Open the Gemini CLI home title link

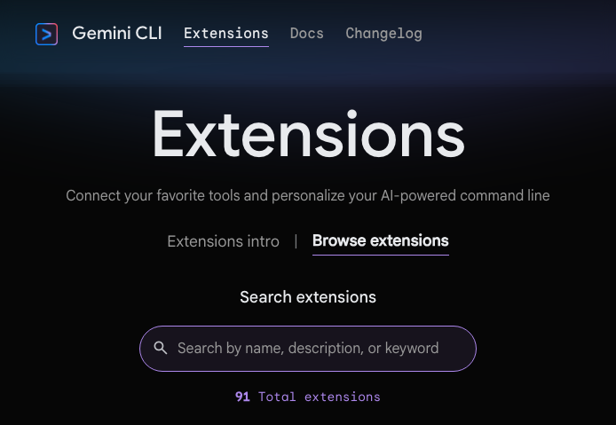116,34
